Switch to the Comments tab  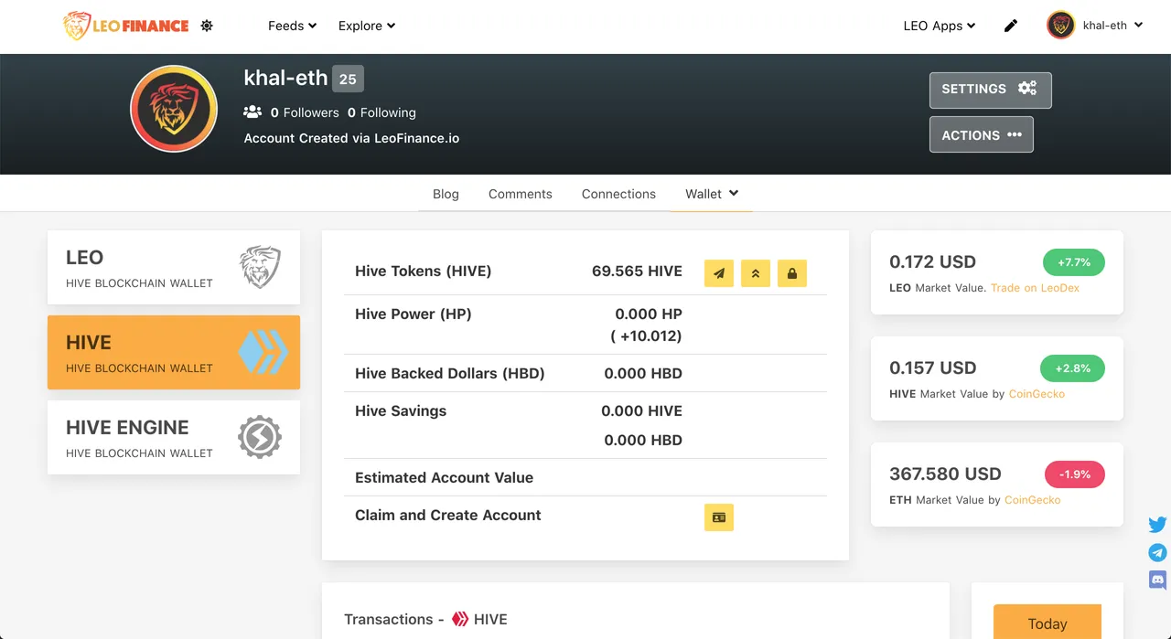point(521,194)
